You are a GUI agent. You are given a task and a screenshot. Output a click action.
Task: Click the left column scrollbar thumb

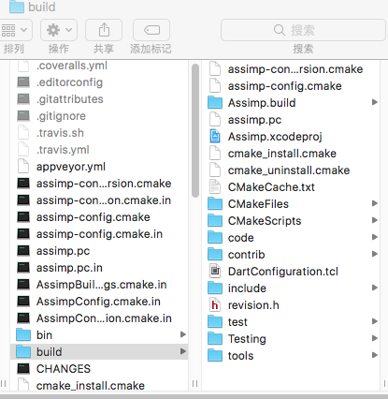pyautogui.click(x=195, y=130)
